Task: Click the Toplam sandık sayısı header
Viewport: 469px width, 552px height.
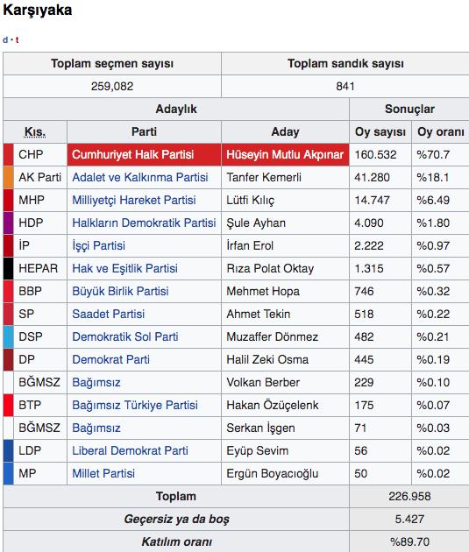Action: [345, 64]
